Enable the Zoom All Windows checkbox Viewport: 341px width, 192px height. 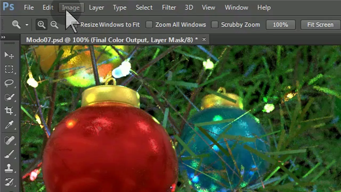pyautogui.click(x=149, y=25)
